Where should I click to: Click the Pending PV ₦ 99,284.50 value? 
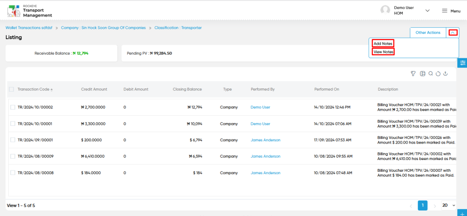(161, 53)
